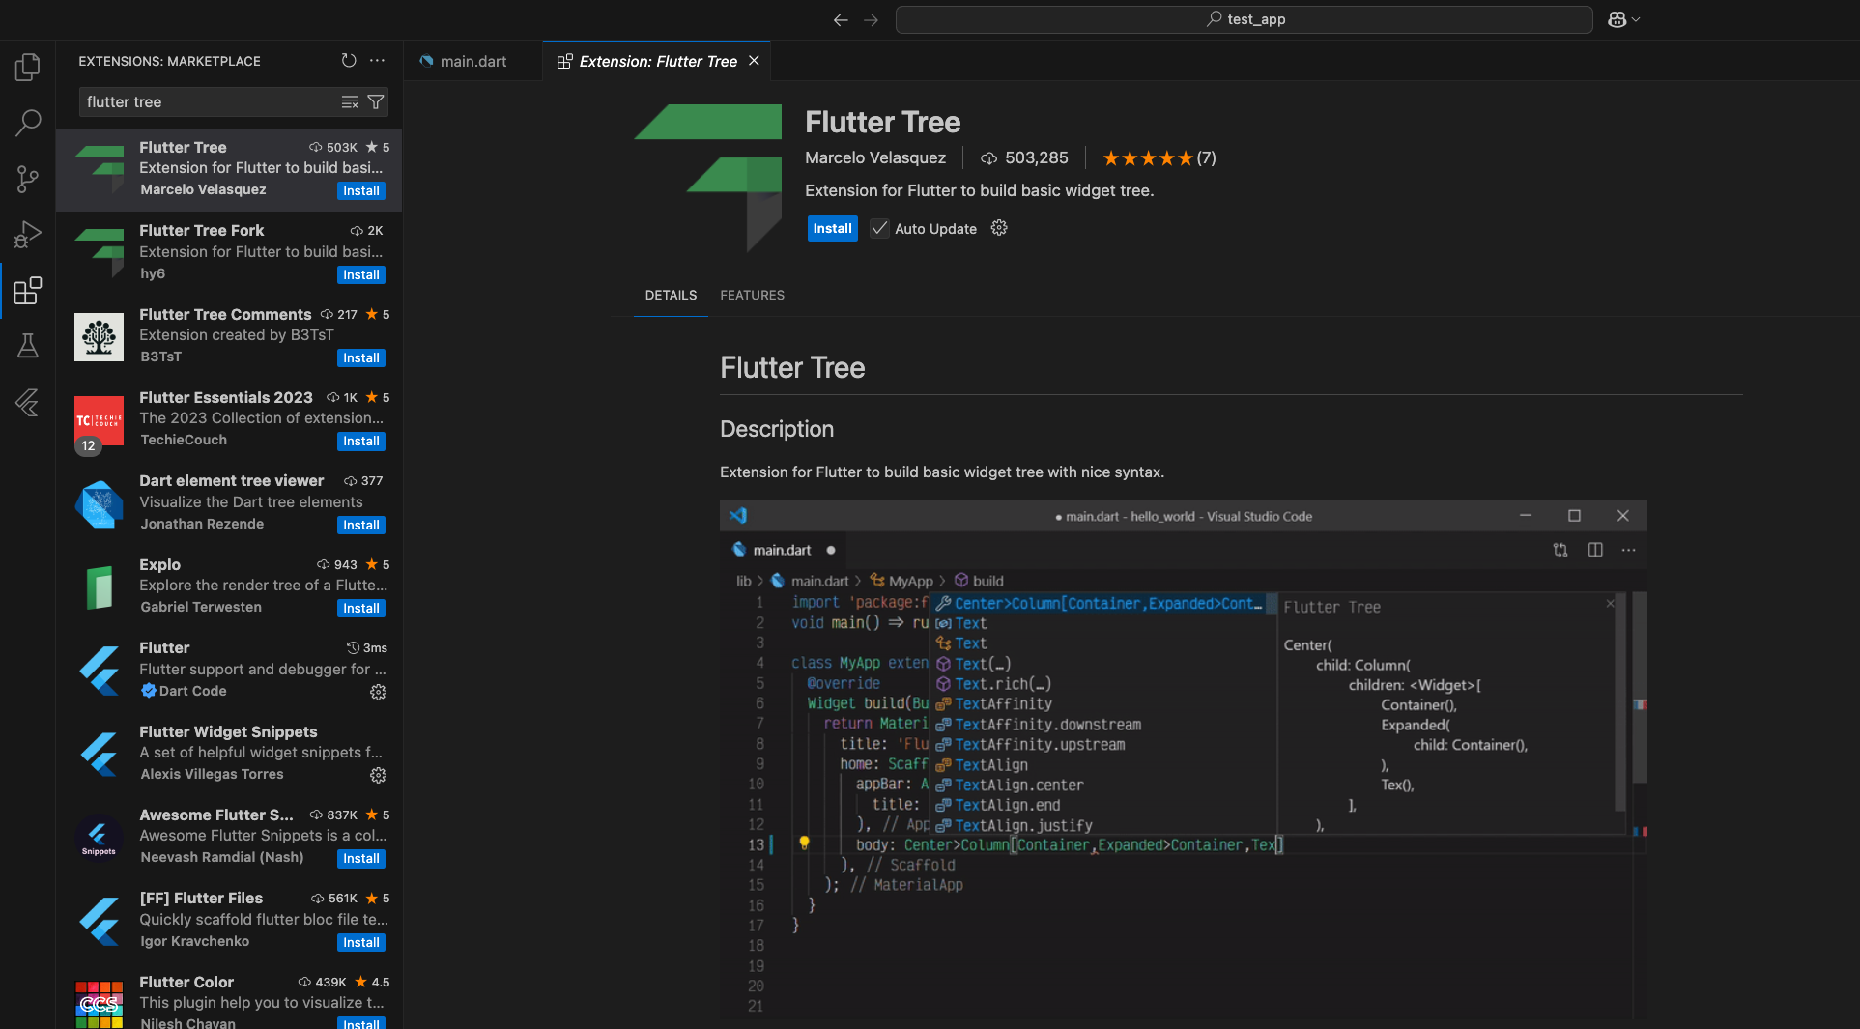This screenshot has height=1029, width=1860.
Task: Select [FF] Flutter Files row
Action: click(229, 920)
